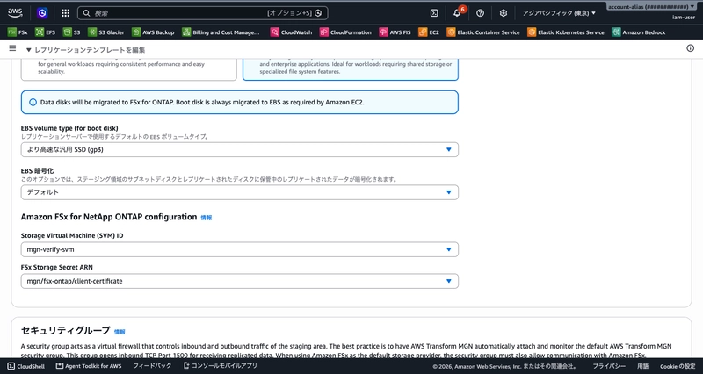Open the CloudWatch favorite shortcut

pos(291,32)
